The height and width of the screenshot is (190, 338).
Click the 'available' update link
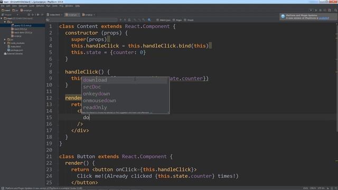coord(324,18)
